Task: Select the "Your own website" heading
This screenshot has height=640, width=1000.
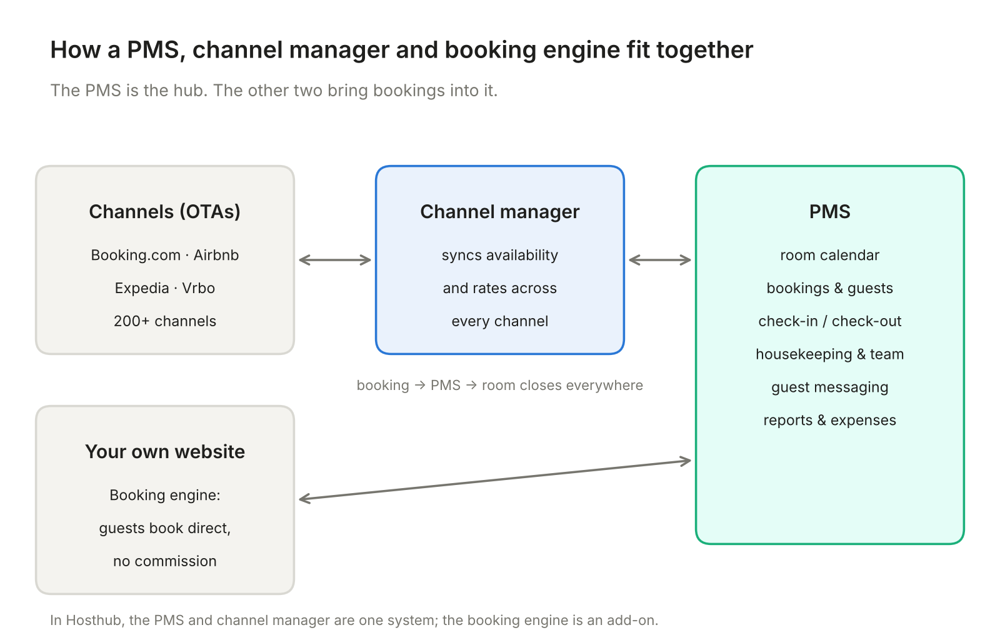Action: [165, 452]
